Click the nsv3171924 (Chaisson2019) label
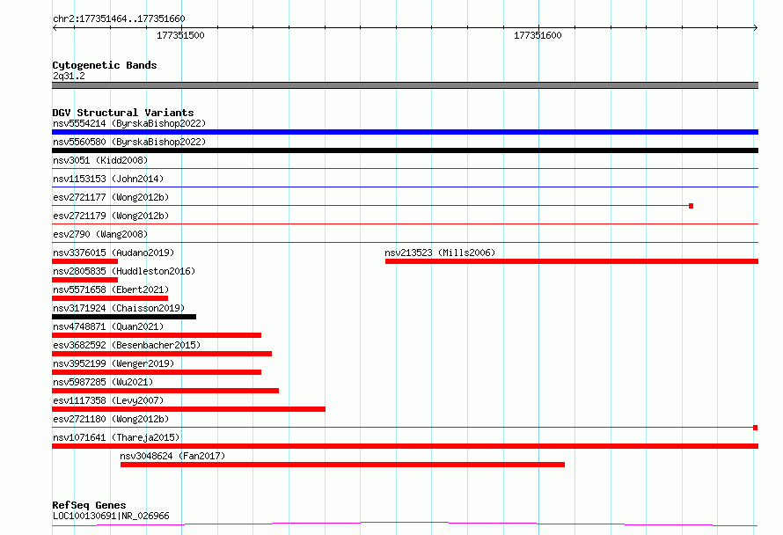The height and width of the screenshot is (535, 783). (x=119, y=308)
